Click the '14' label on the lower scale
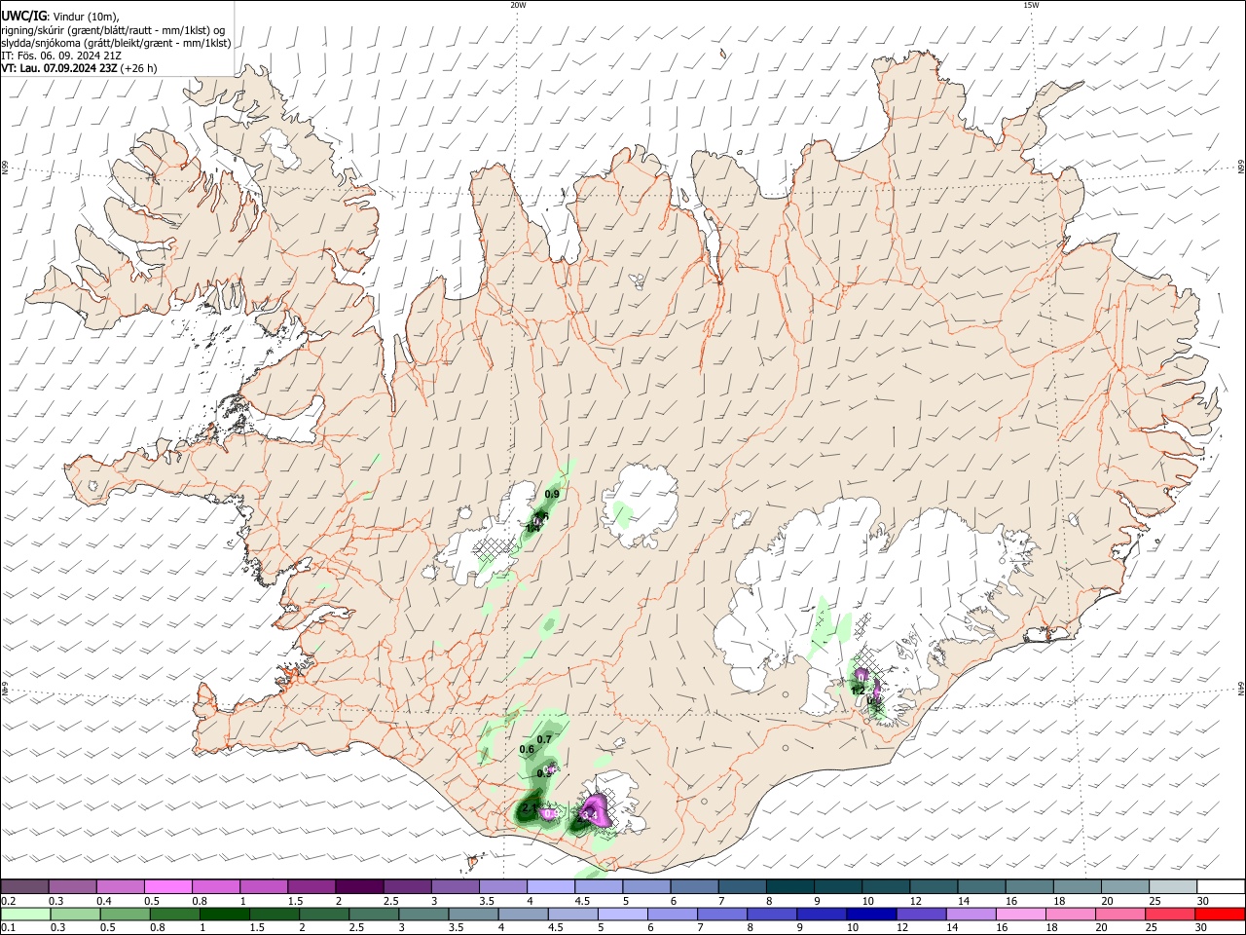The image size is (1246, 935). [x=954, y=928]
